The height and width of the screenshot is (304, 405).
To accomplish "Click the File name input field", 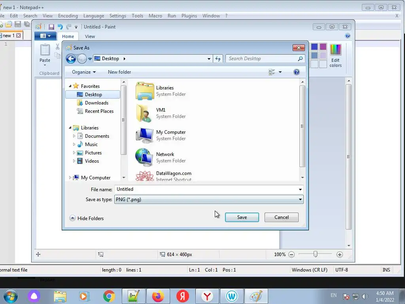I will click(x=206, y=189).
